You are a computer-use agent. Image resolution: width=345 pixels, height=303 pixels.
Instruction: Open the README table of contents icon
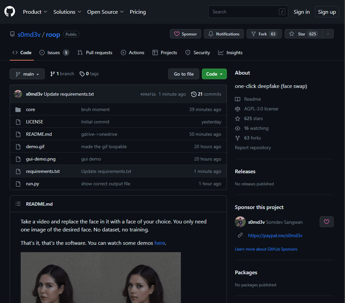(18, 204)
